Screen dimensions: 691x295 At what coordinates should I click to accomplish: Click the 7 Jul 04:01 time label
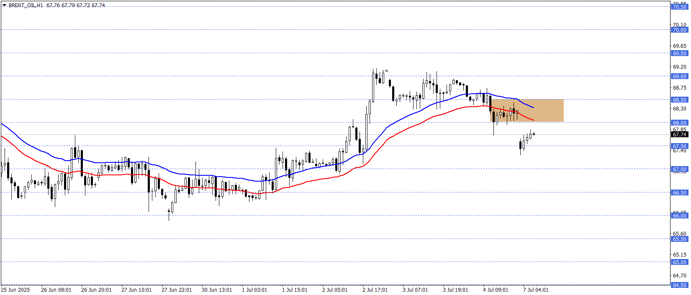(x=536, y=290)
